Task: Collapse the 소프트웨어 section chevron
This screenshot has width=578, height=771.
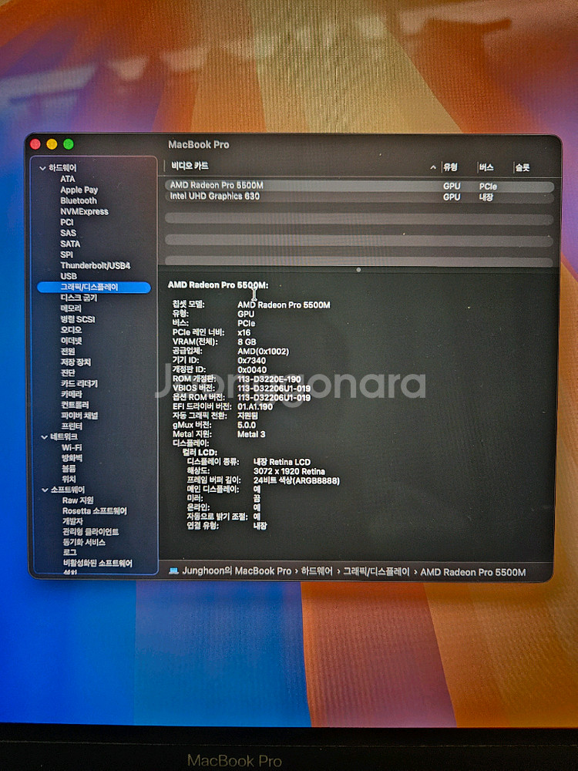Action: click(45, 490)
